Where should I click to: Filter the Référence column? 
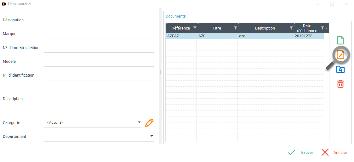(195, 28)
